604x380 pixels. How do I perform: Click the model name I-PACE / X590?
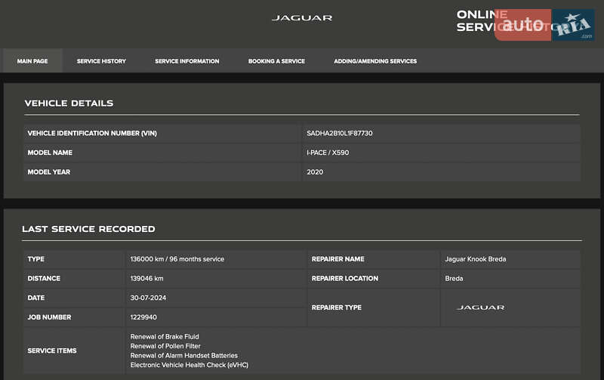[x=328, y=153]
